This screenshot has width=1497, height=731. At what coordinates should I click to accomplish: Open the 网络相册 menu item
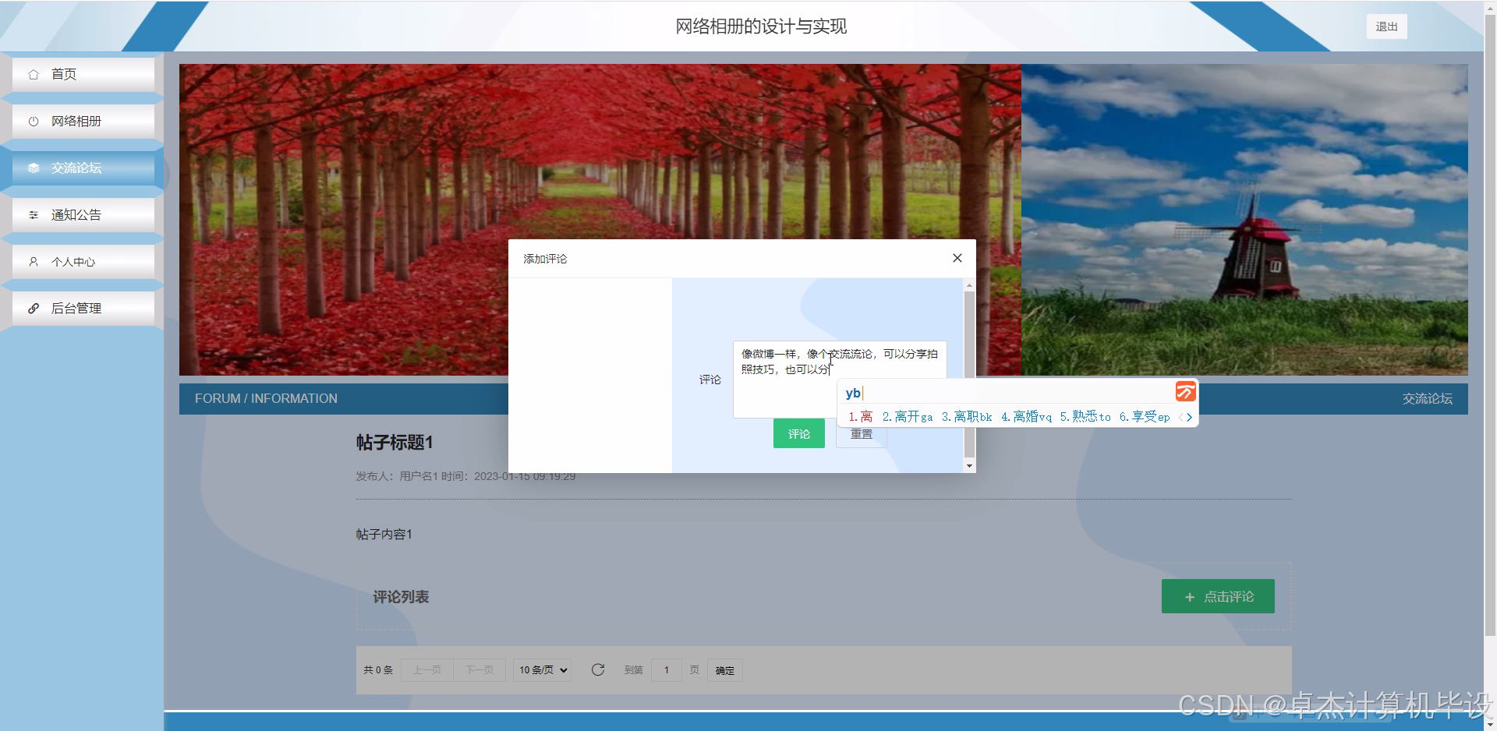83,122
